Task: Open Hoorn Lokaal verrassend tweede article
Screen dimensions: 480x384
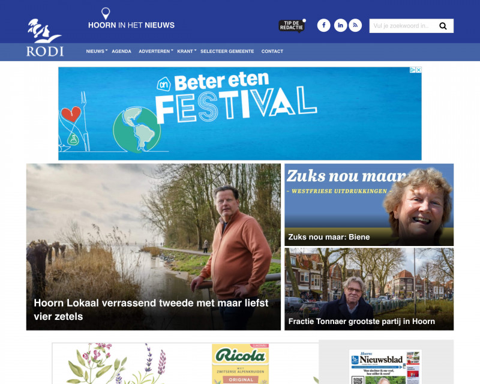Action: click(x=154, y=247)
